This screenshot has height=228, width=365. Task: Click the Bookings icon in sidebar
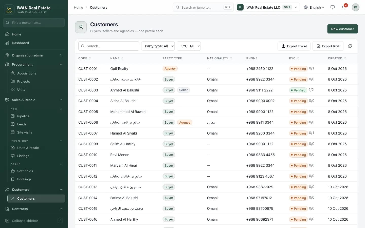coord(13,179)
